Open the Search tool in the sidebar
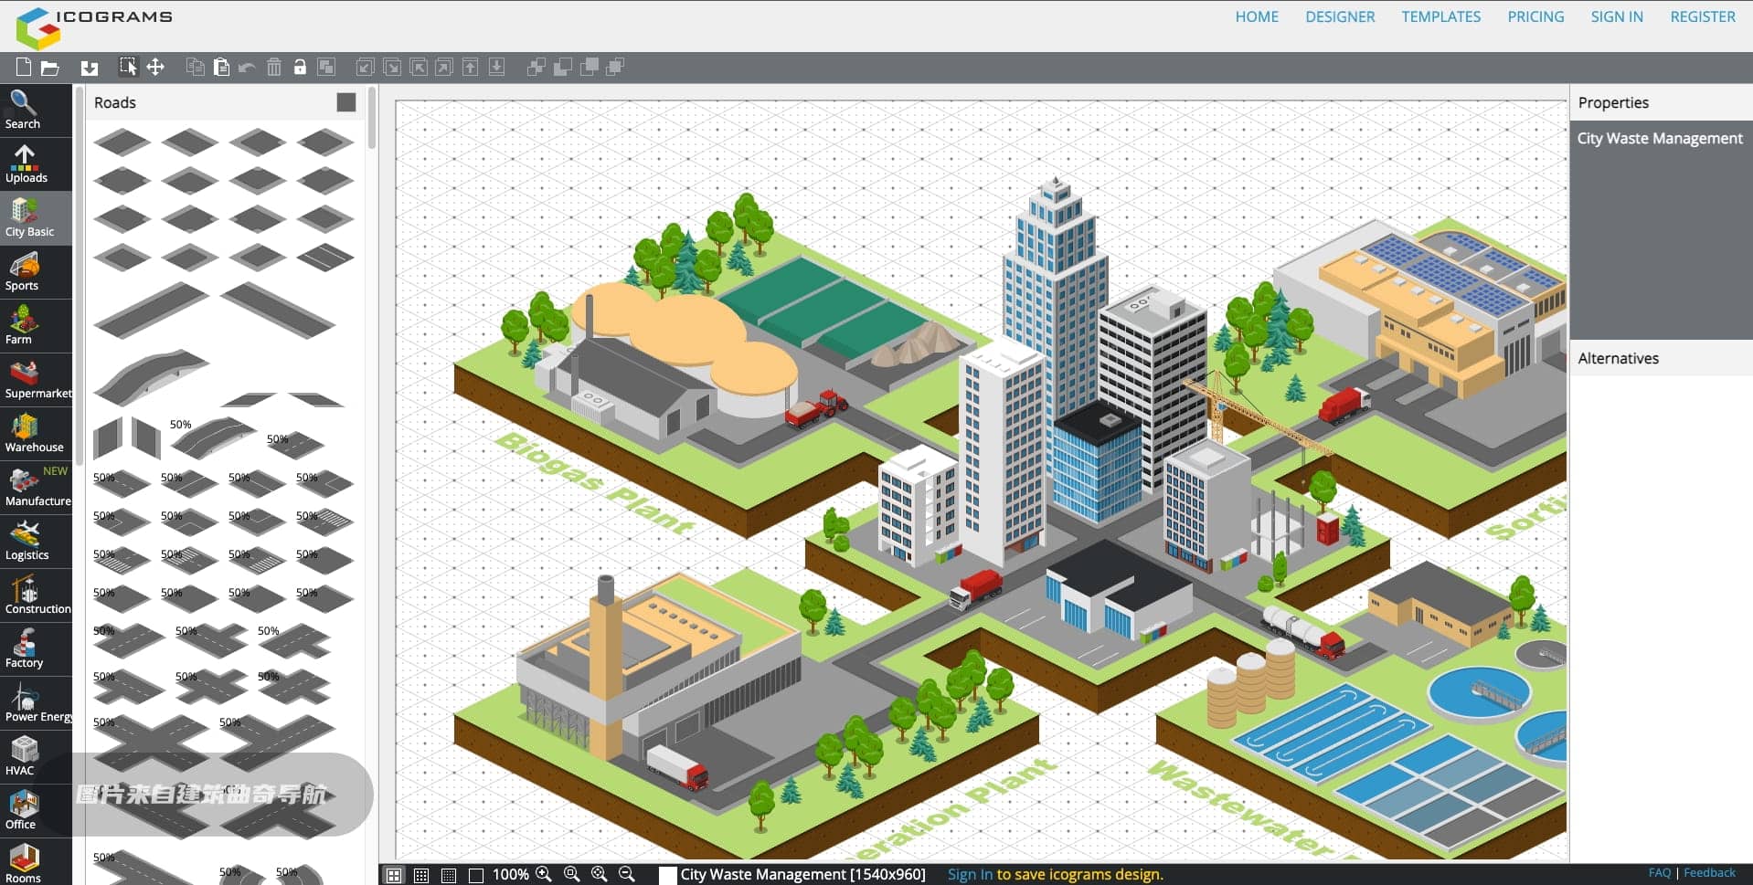 (x=24, y=110)
